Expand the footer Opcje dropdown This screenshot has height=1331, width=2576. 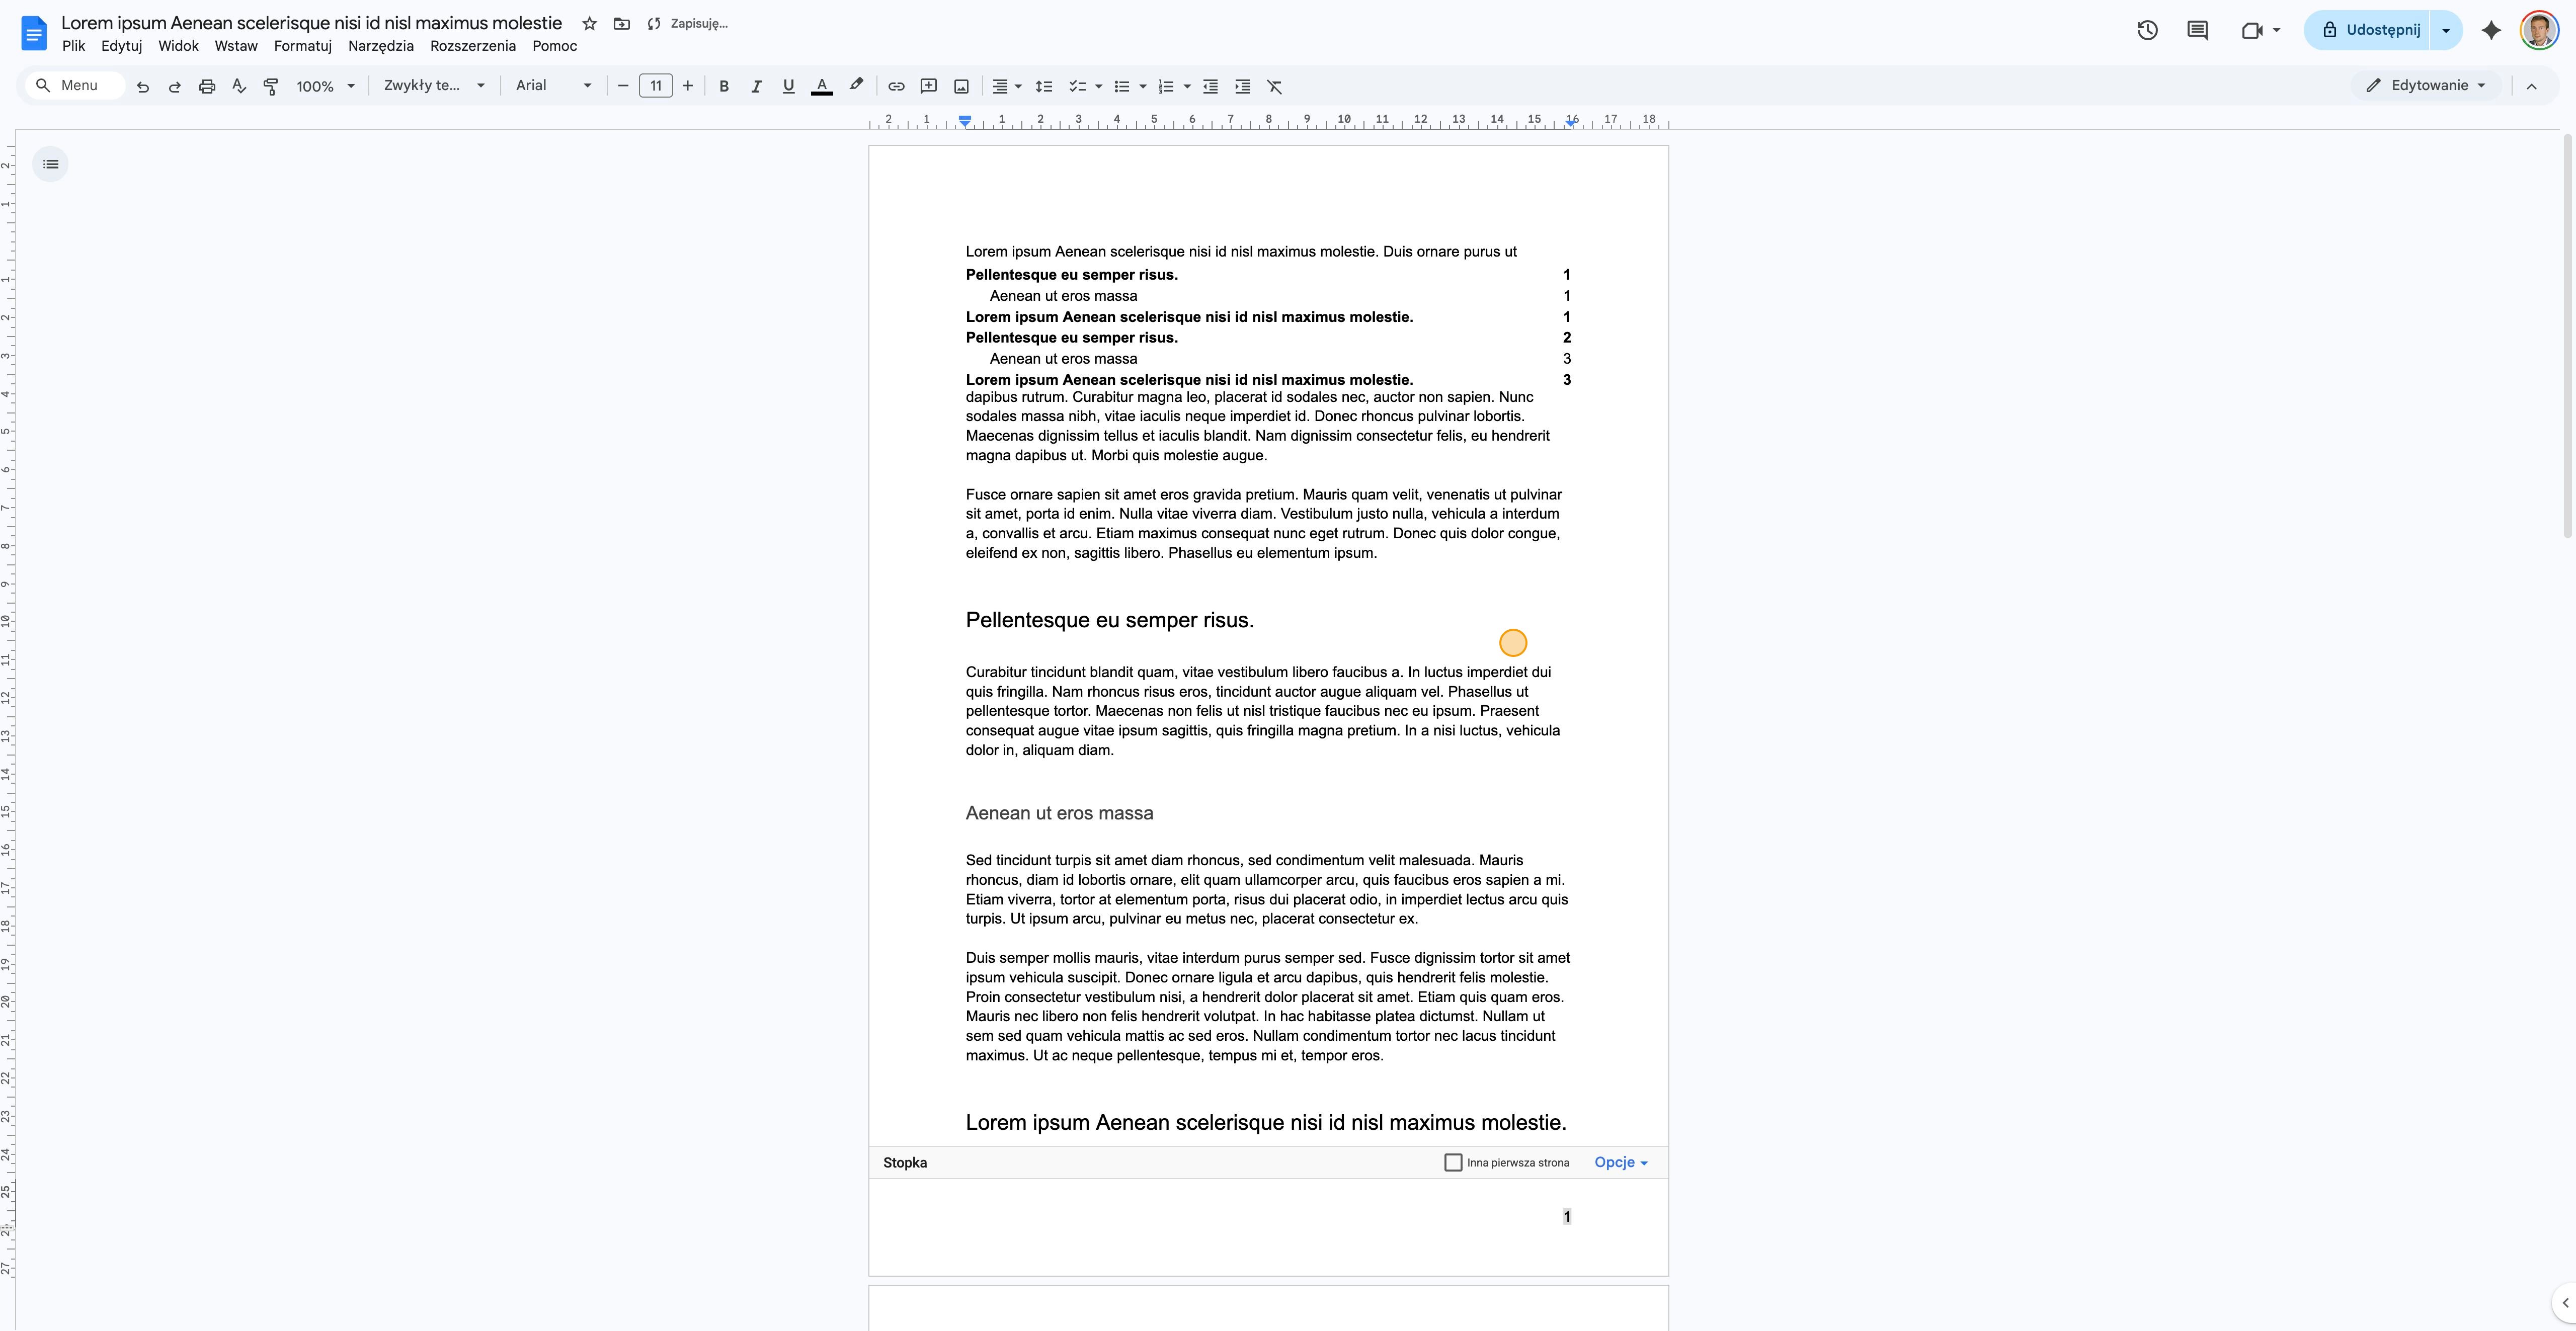(1621, 1162)
